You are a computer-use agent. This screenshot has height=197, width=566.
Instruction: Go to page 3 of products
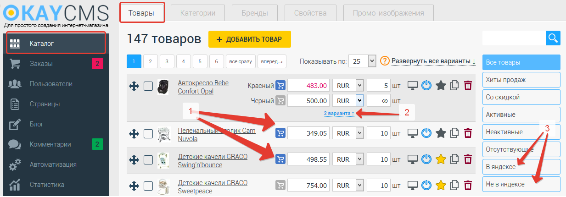pyautogui.click(x=167, y=61)
